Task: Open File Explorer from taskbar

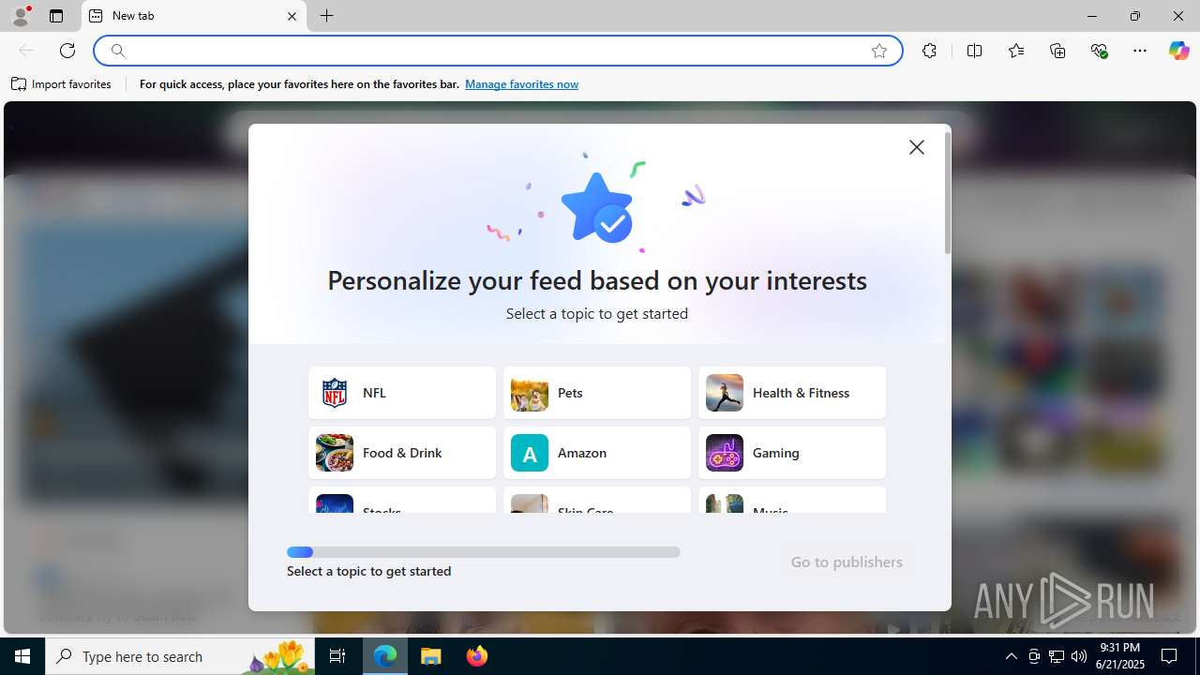Action: pos(430,656)
